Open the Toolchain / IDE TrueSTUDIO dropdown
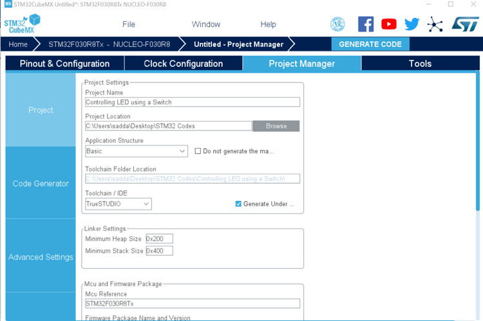This screenshot has width=483, height=321. (118, 204)
